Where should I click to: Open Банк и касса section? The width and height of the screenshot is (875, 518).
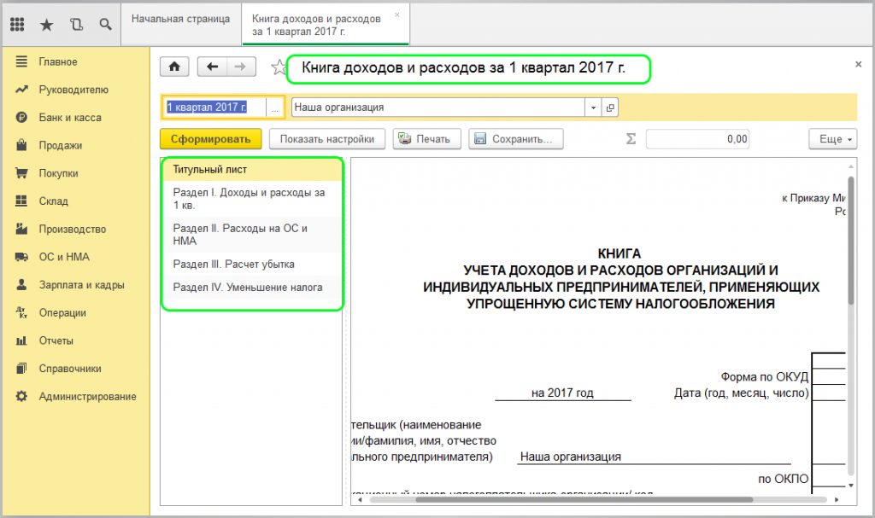coord(70,118)
